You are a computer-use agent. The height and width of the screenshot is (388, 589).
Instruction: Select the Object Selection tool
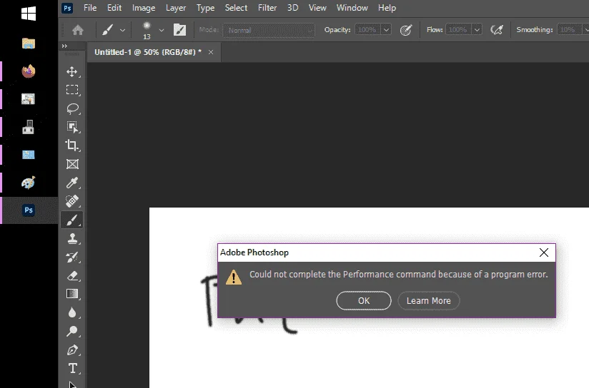72,127
